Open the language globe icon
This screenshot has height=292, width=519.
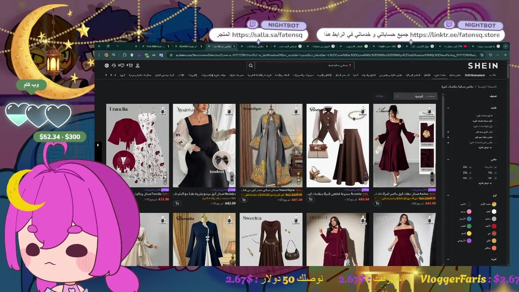pyautogui.click(x=107, y=65)
